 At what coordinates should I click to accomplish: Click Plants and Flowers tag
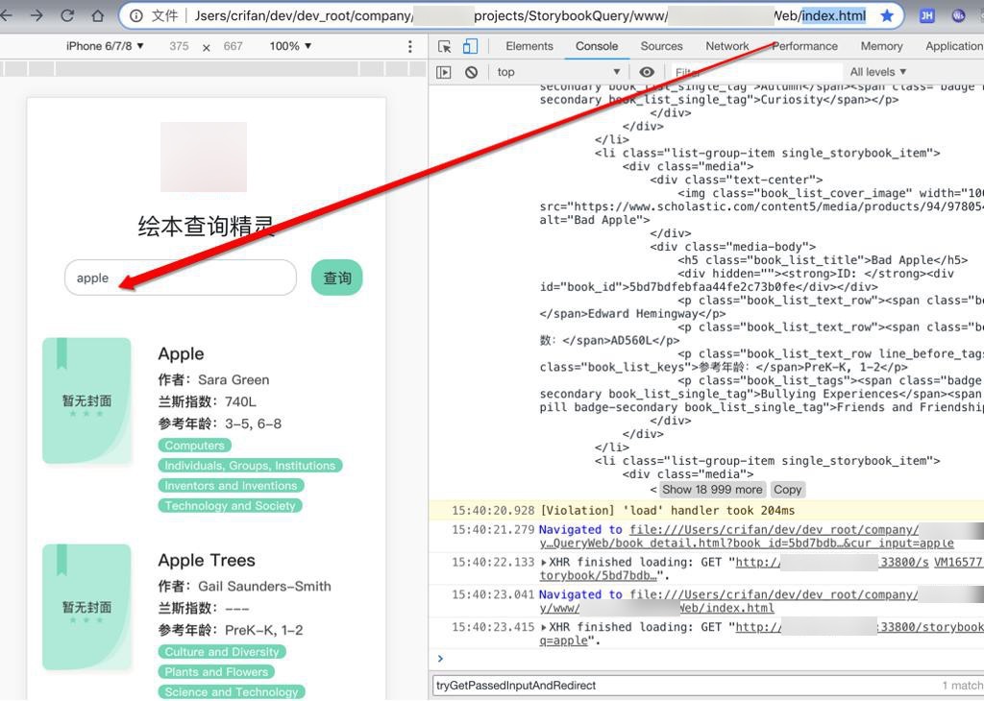(216, 671)
